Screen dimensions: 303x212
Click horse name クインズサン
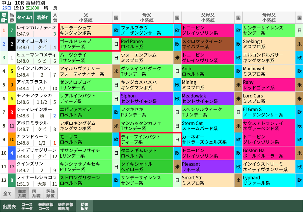point(30,164)
